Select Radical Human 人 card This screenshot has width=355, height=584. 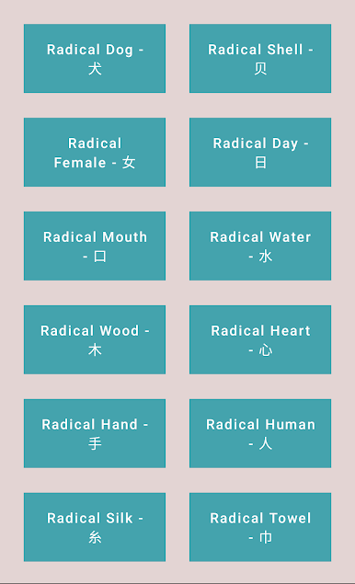tap(260, 433)
